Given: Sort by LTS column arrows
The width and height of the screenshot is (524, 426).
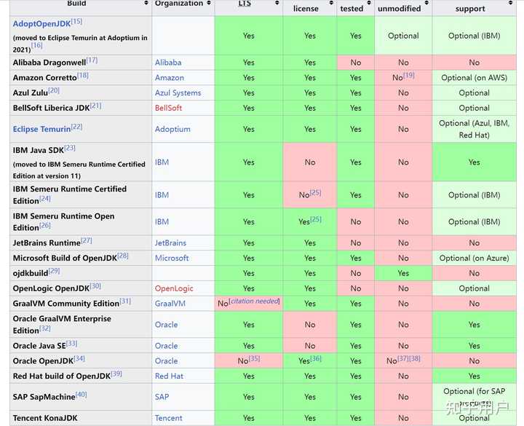Looking at the screenshot, I should point(277,3).
